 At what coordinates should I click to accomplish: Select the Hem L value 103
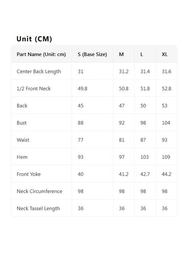tap(144, 157)
